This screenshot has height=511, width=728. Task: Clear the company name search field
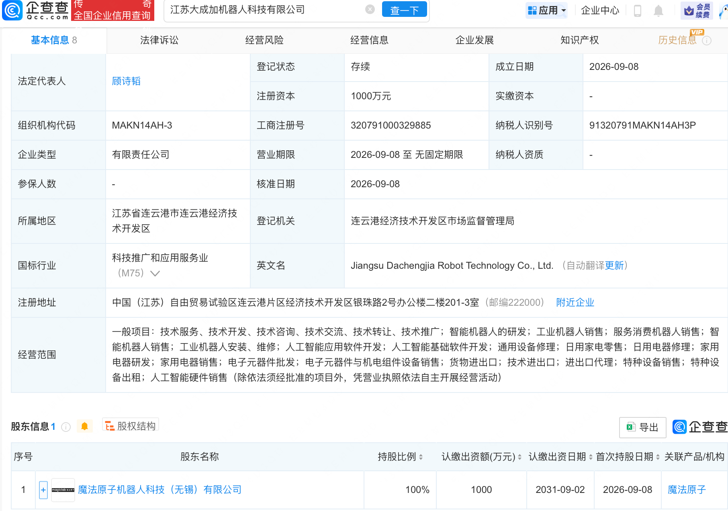tap(370, 10)
